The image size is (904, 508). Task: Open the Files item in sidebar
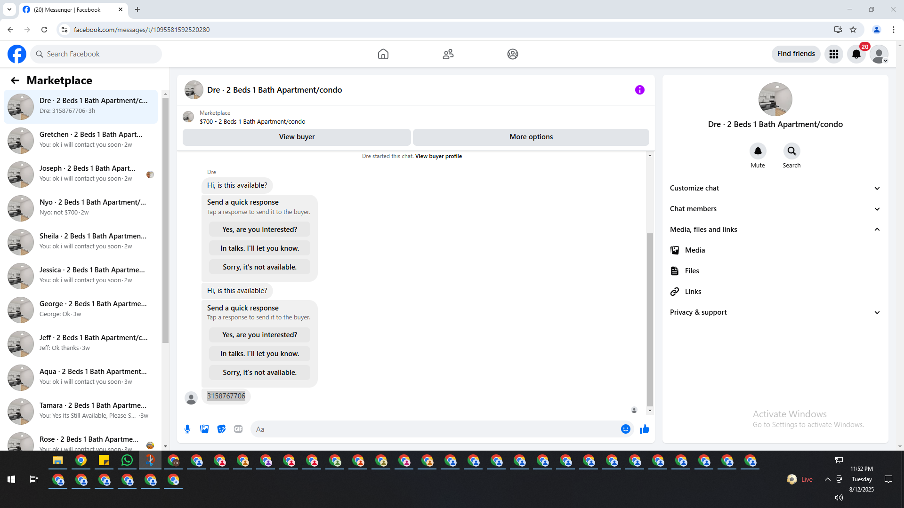(692, 271)
